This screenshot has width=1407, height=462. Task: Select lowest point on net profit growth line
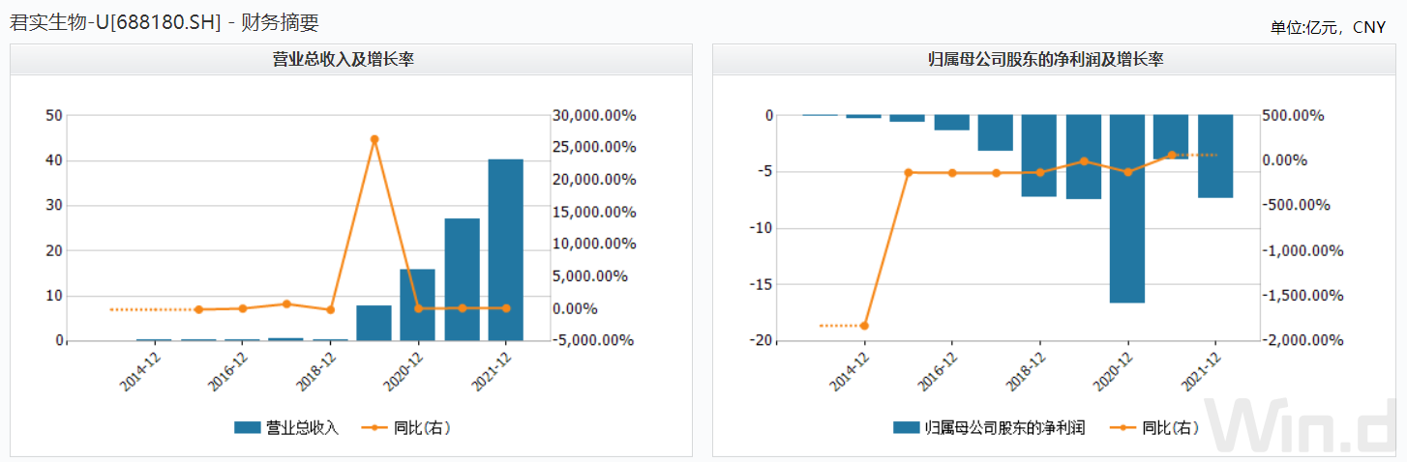click(864, 326)
